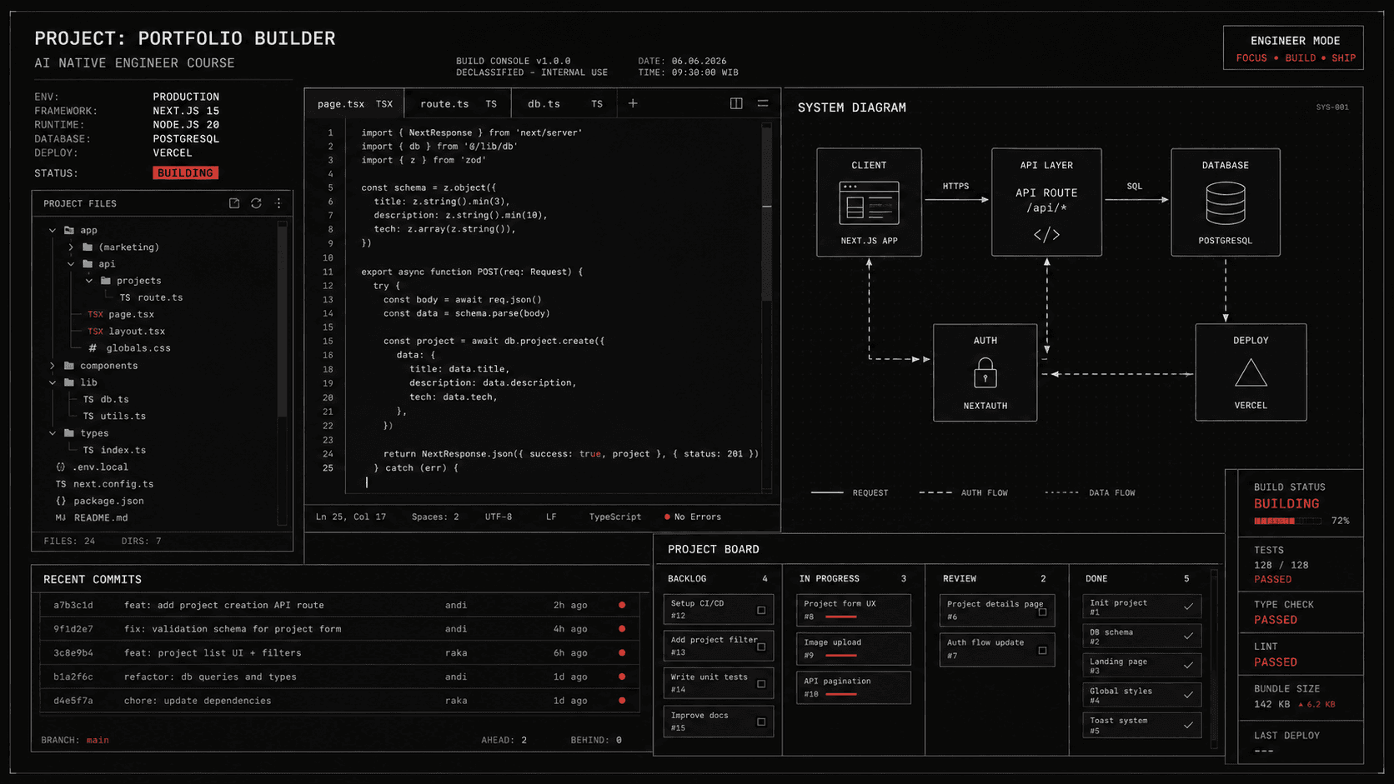Add a new editor tab with plus
Viewport: 1394px width, 784px height.
[633, 103]
